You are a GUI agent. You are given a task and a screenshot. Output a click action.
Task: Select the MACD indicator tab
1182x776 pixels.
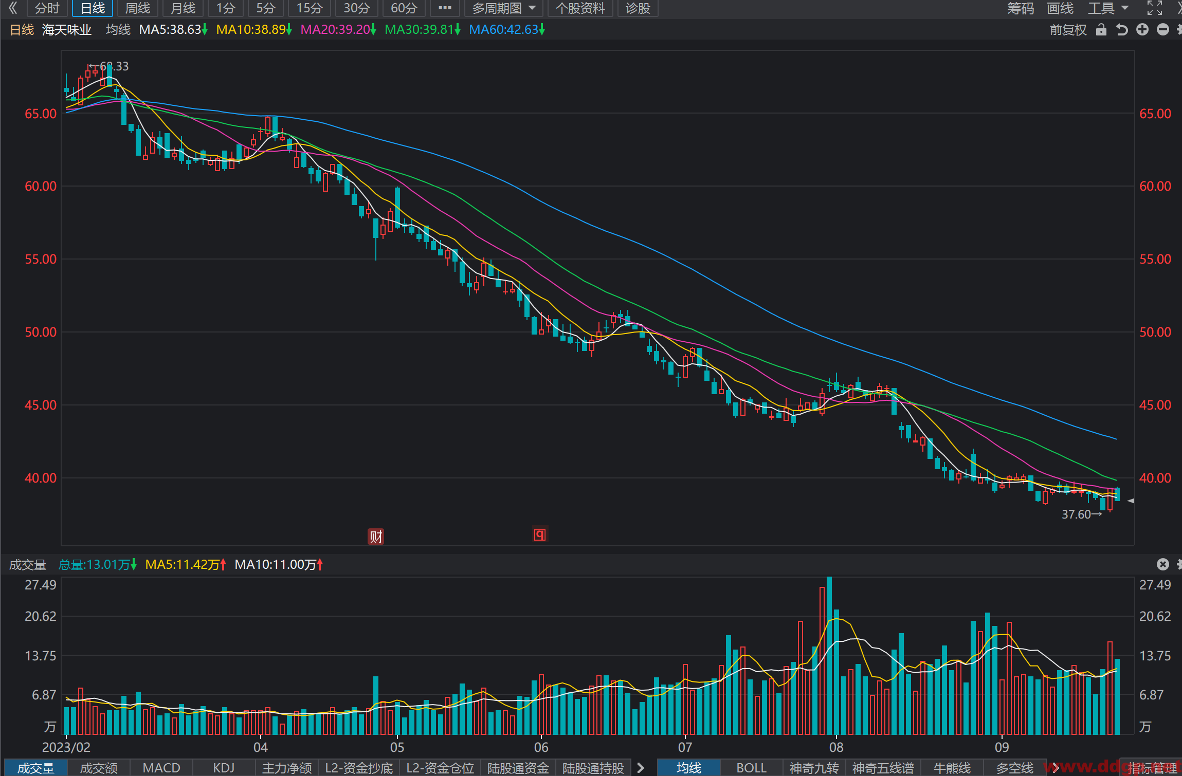[x=161, y=768]
